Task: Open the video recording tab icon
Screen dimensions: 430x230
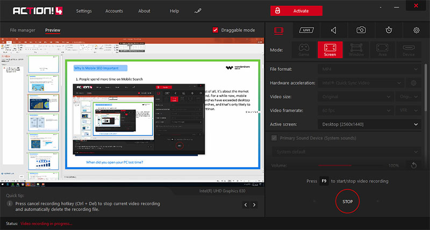Action: point(278,30)
